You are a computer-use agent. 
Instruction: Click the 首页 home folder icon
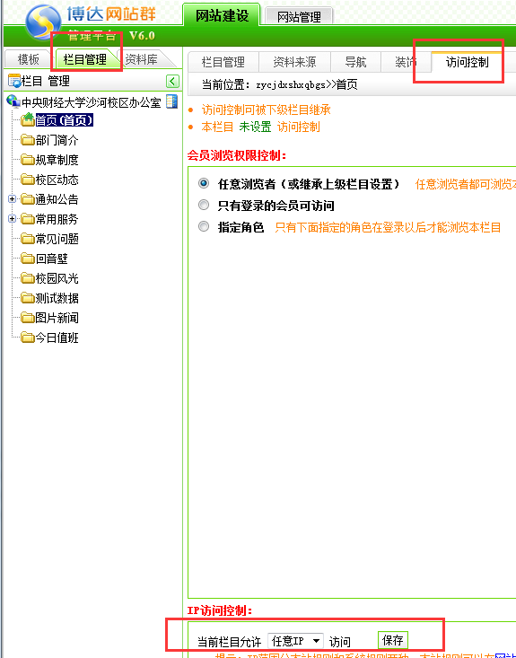(28, 119)
